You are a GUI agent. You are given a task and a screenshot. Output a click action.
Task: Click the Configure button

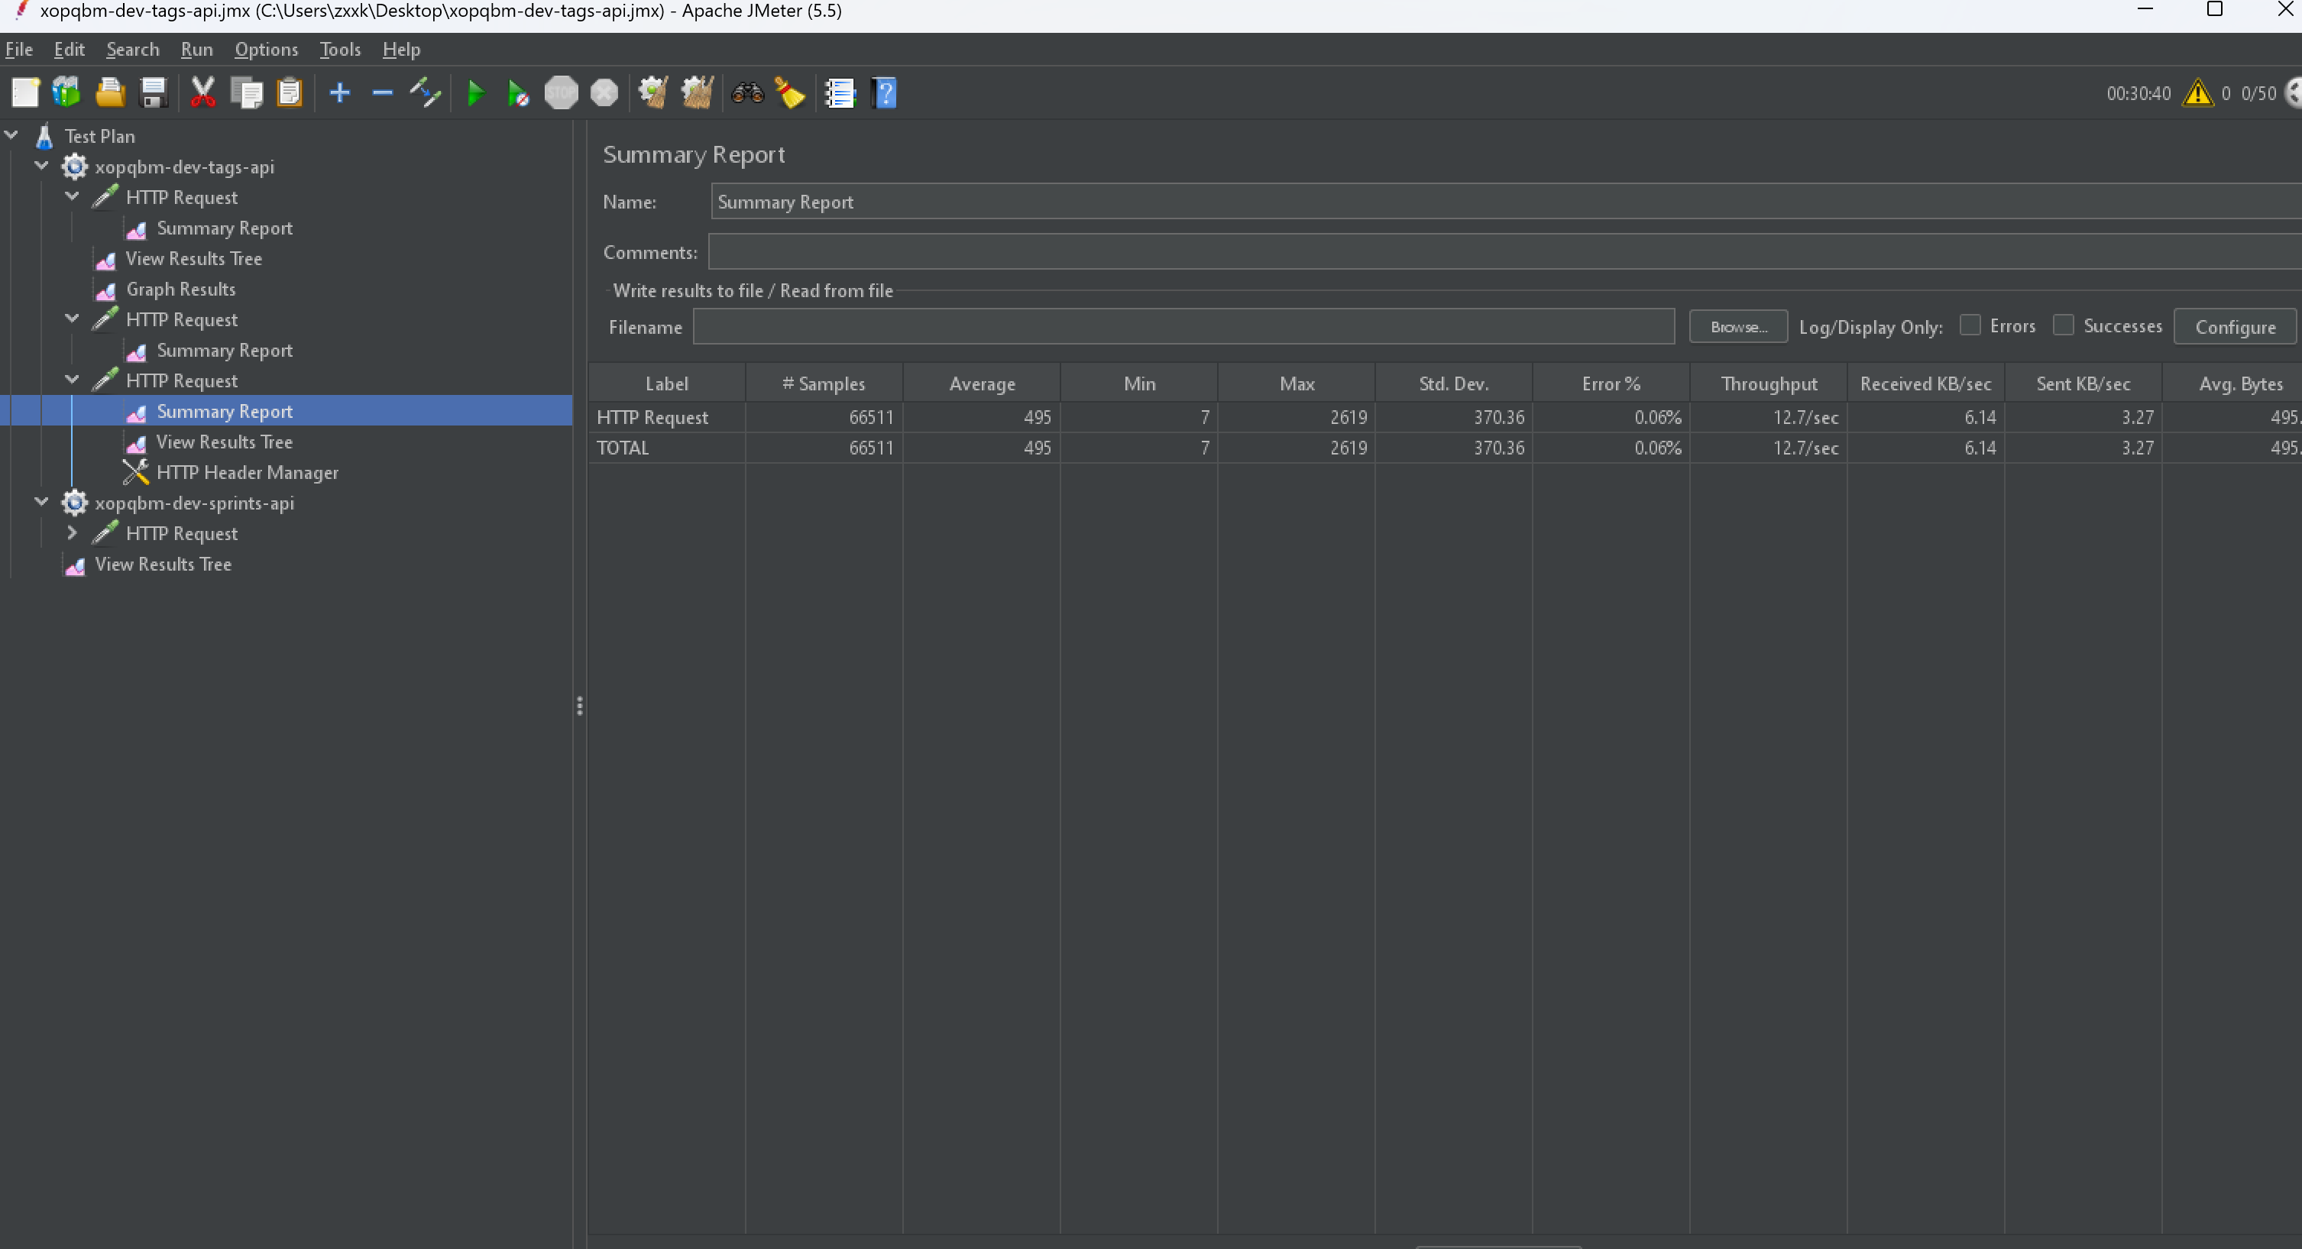click(2234, 327)
